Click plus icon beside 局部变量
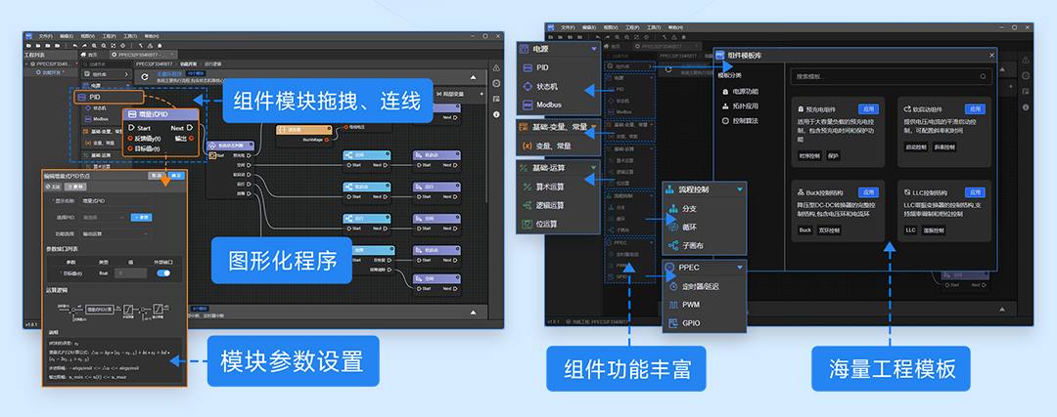 click(x=482, y=94)
